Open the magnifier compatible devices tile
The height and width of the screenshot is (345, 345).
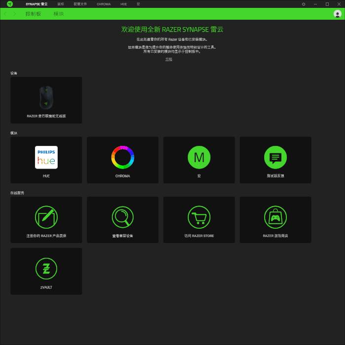coord(123,220)
